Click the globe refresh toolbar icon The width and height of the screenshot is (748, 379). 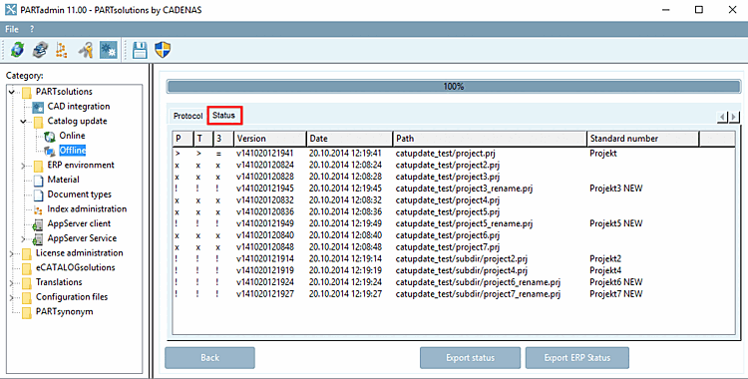[17, 50]
